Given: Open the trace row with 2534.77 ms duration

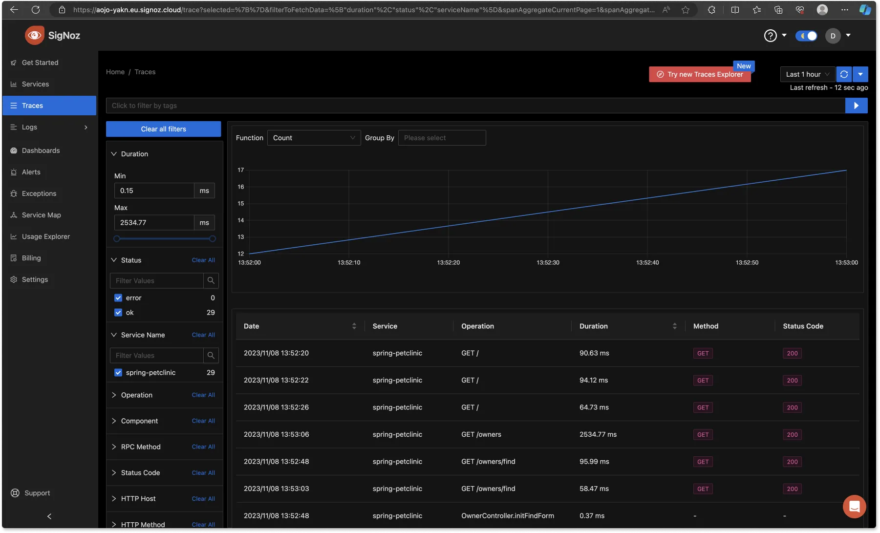Looking at the screenshot, I should tap(547, 434).
